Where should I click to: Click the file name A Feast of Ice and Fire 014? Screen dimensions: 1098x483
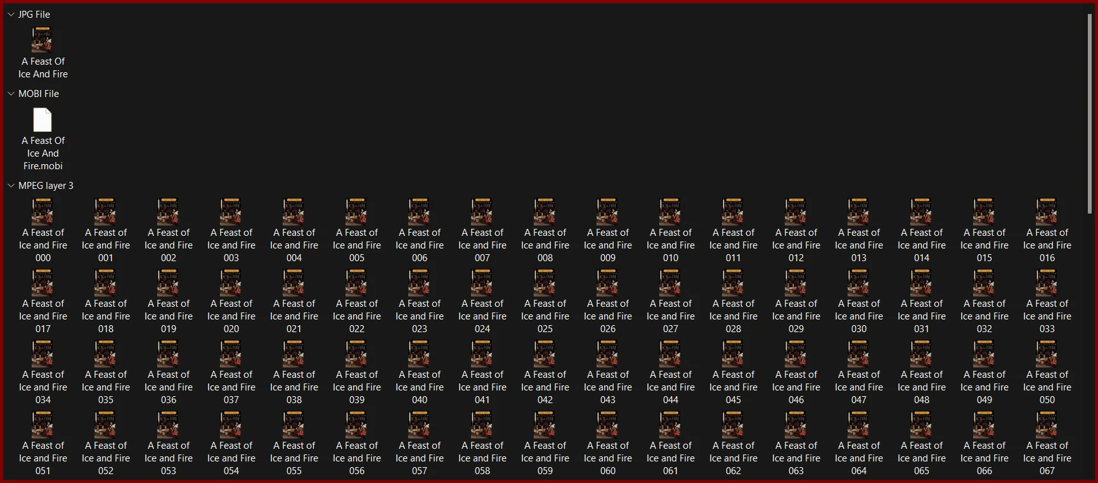922,245
